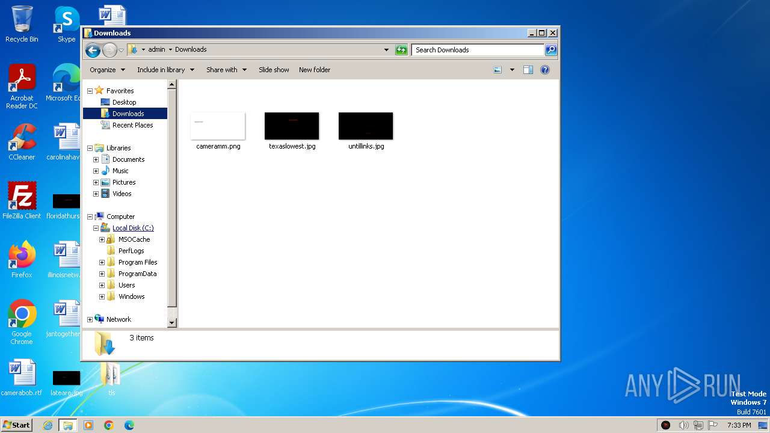Open the view options dropdown arrow
Viewport: 770px width, 433px height.
tap(512, 70)
